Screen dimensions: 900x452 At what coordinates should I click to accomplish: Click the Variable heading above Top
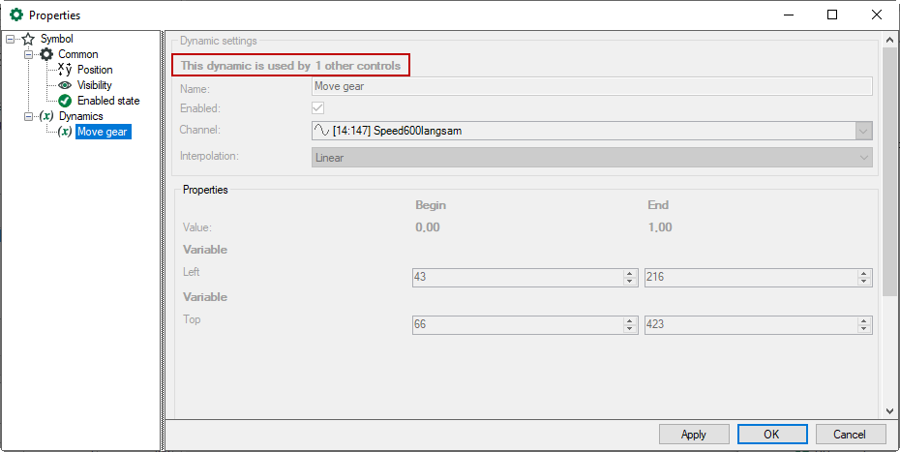pos(205,297)
